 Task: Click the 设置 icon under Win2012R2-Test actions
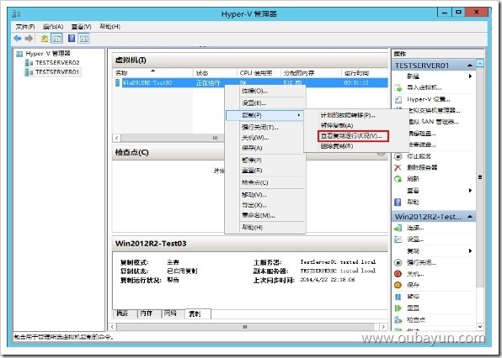398,240
